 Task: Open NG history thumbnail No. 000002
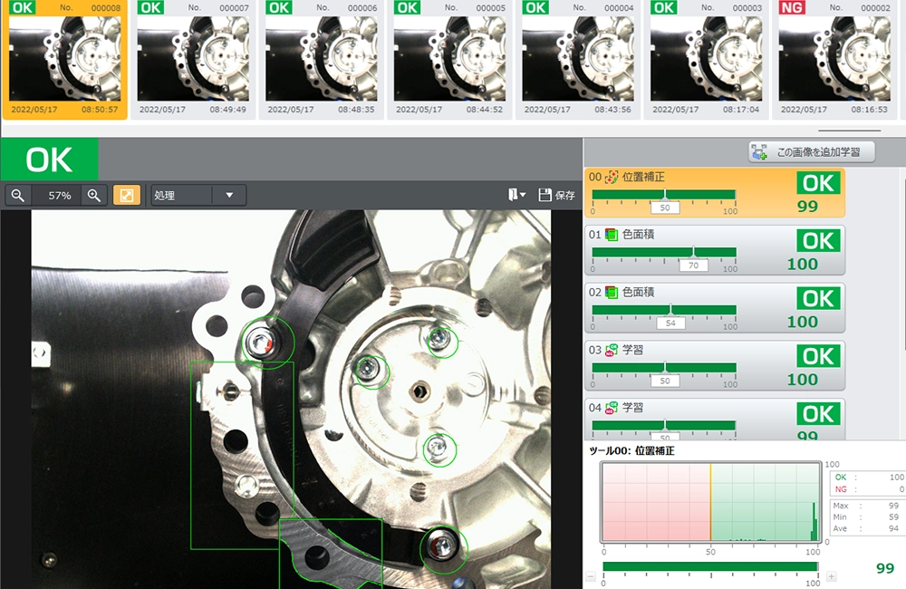[x=835, y=59]
